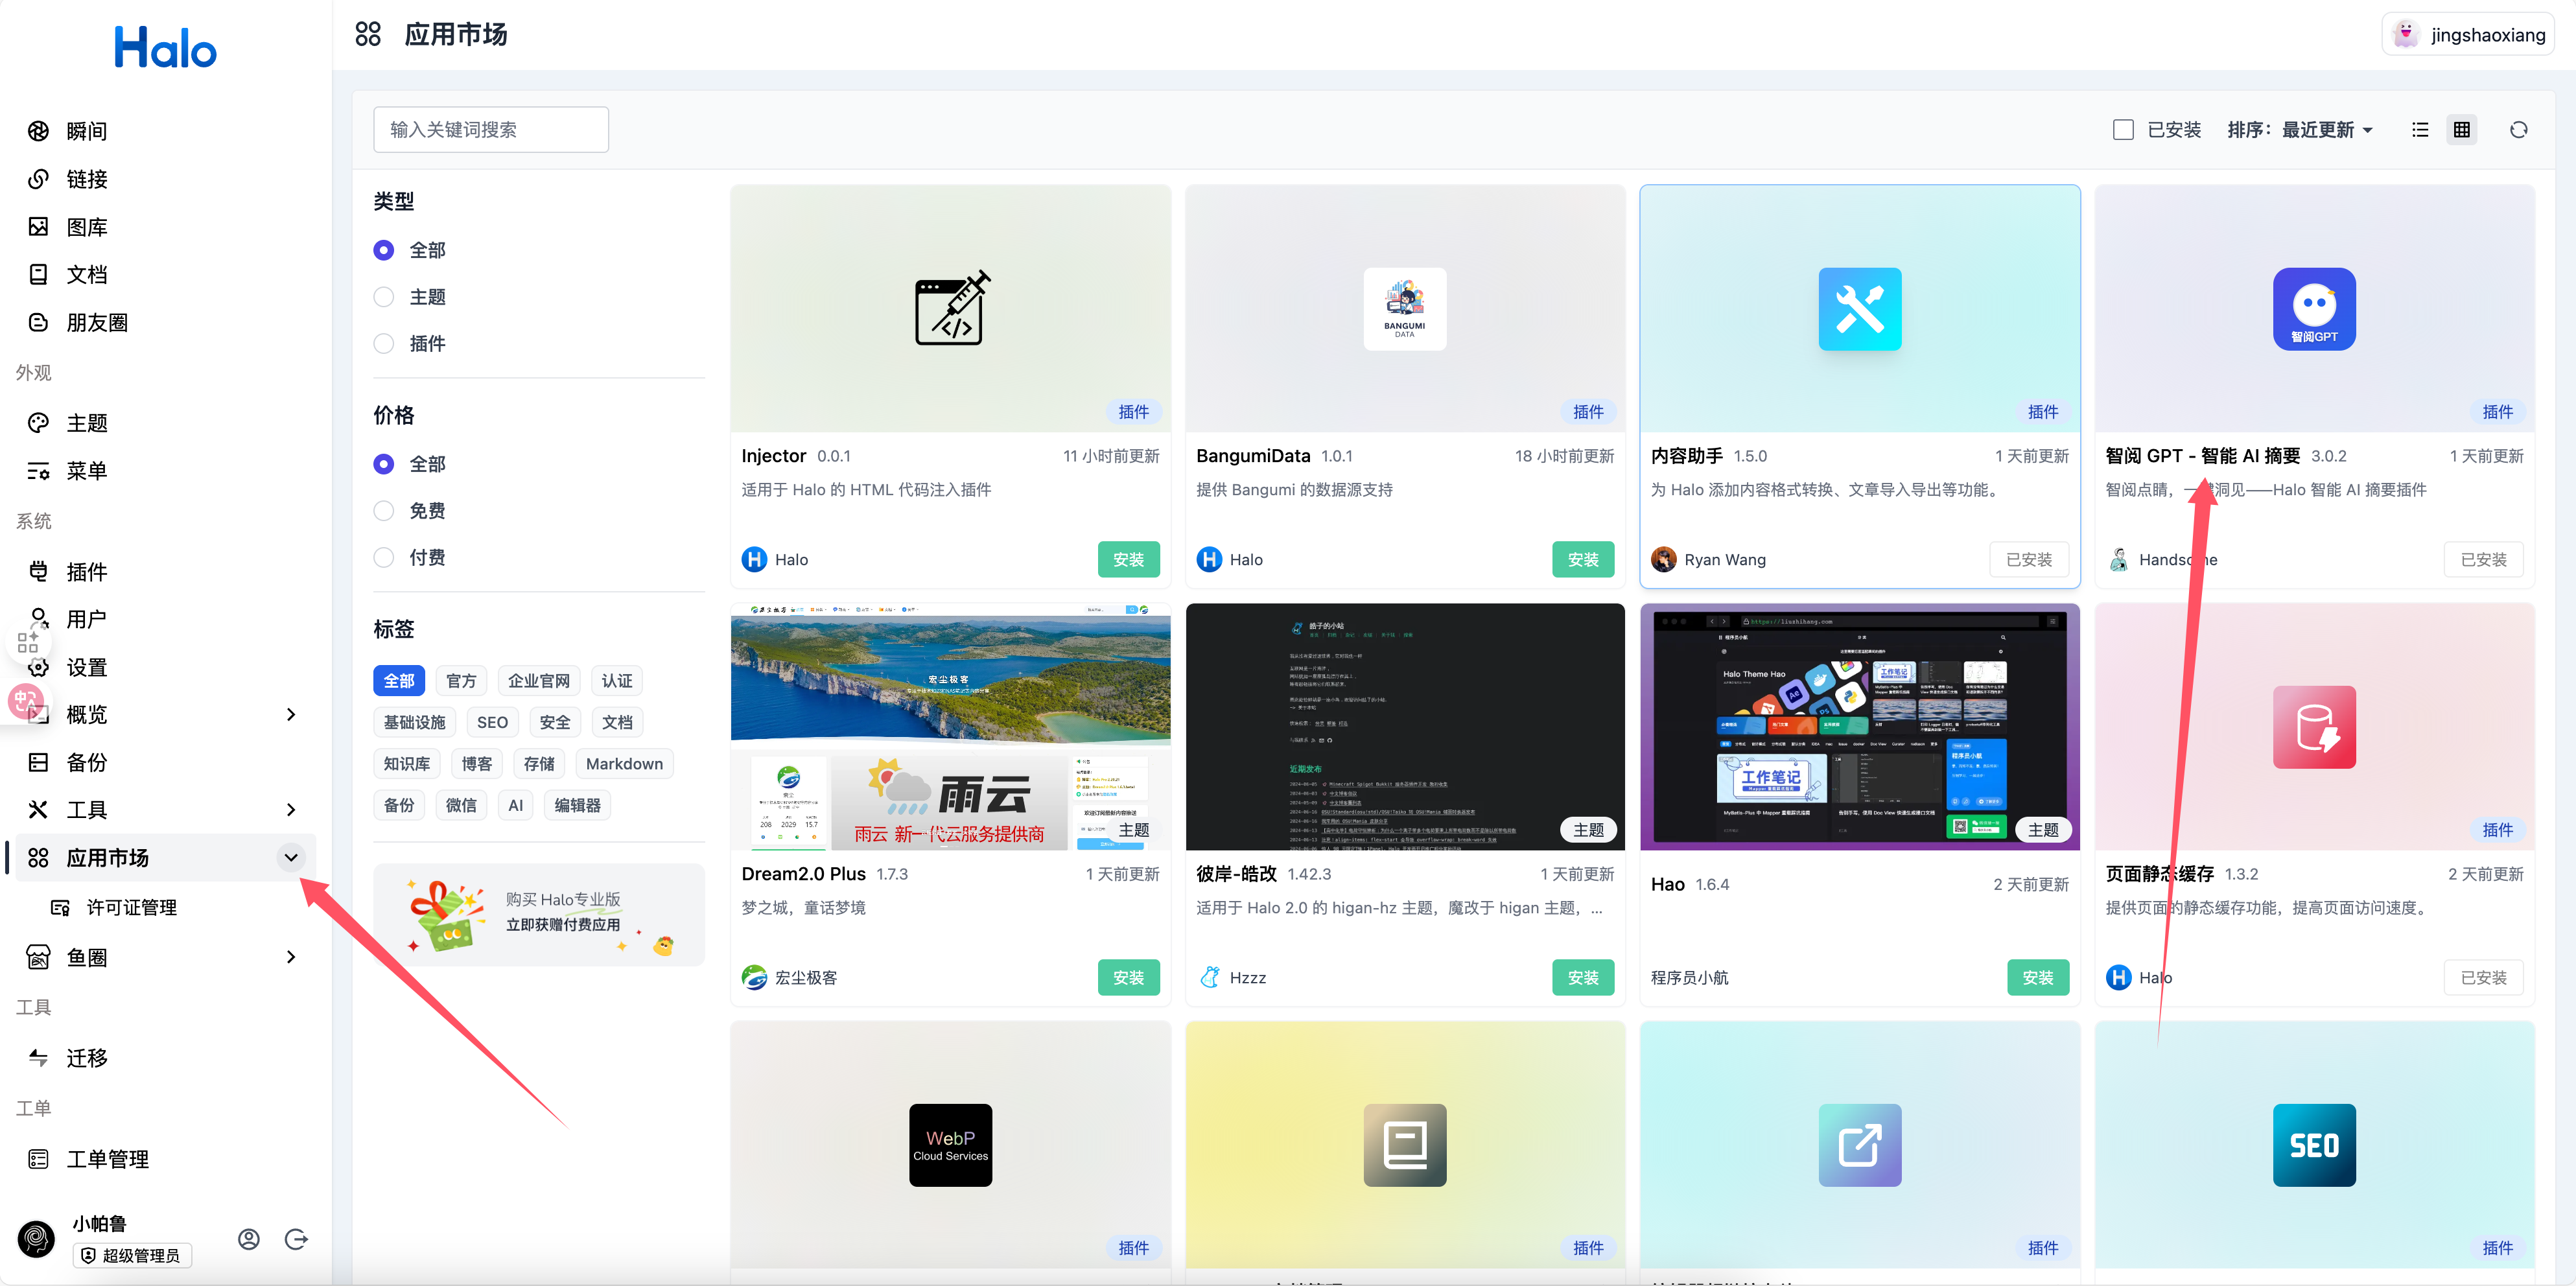
Task: Expand the 概览 sidebar submenu
Action: (291, 714)
